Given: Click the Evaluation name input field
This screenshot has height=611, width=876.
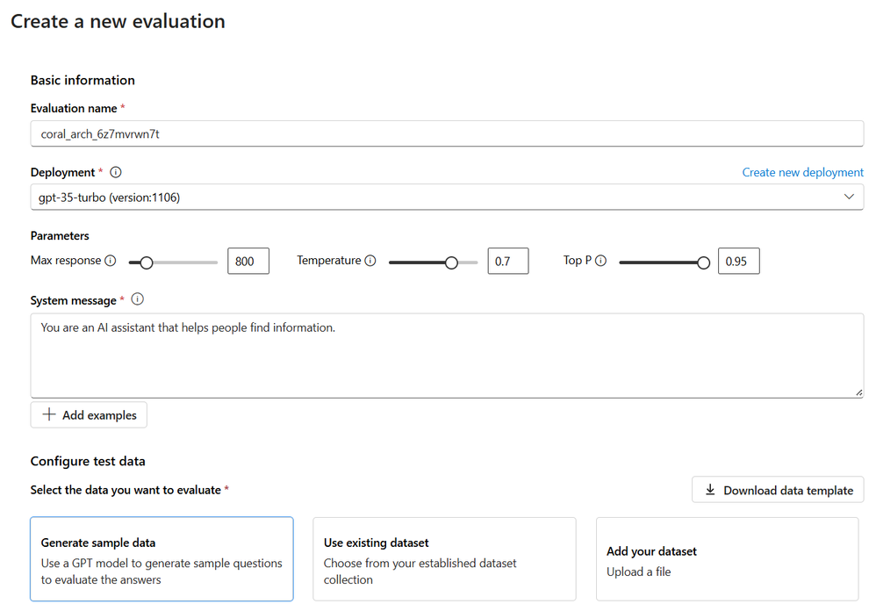Looking at the screenshot, I should click(447, 133).
